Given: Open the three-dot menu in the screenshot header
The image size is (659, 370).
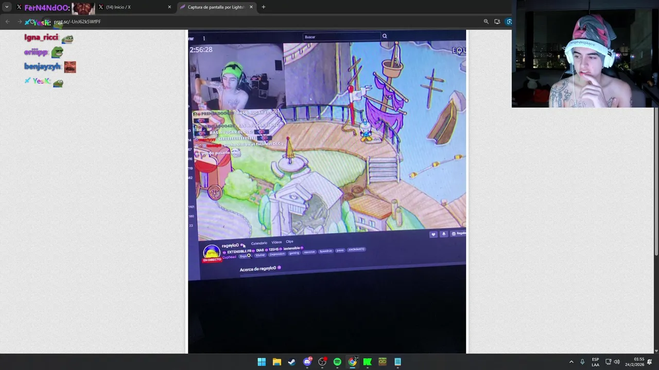Looking at the screenshot, I should 204,38.
